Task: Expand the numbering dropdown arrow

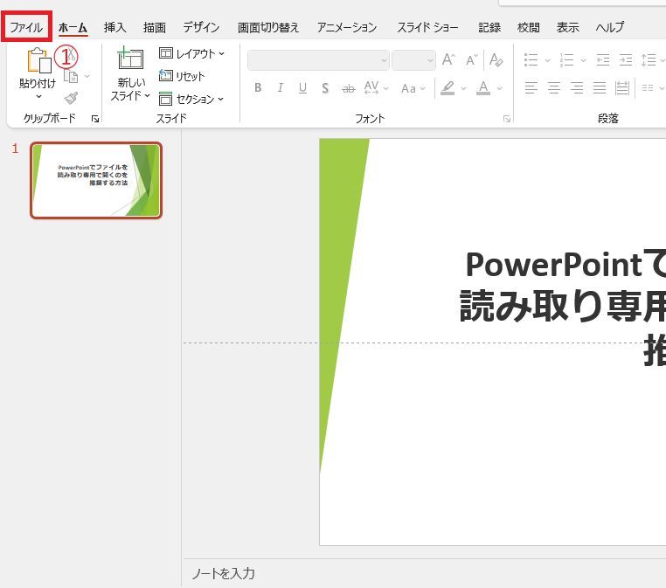Action: pos(583,60)
